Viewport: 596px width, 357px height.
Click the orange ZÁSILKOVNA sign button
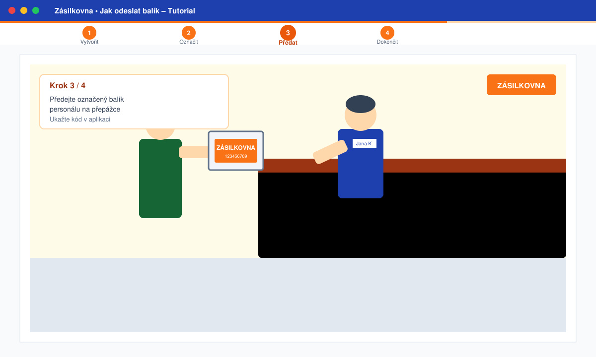point(521,85)
